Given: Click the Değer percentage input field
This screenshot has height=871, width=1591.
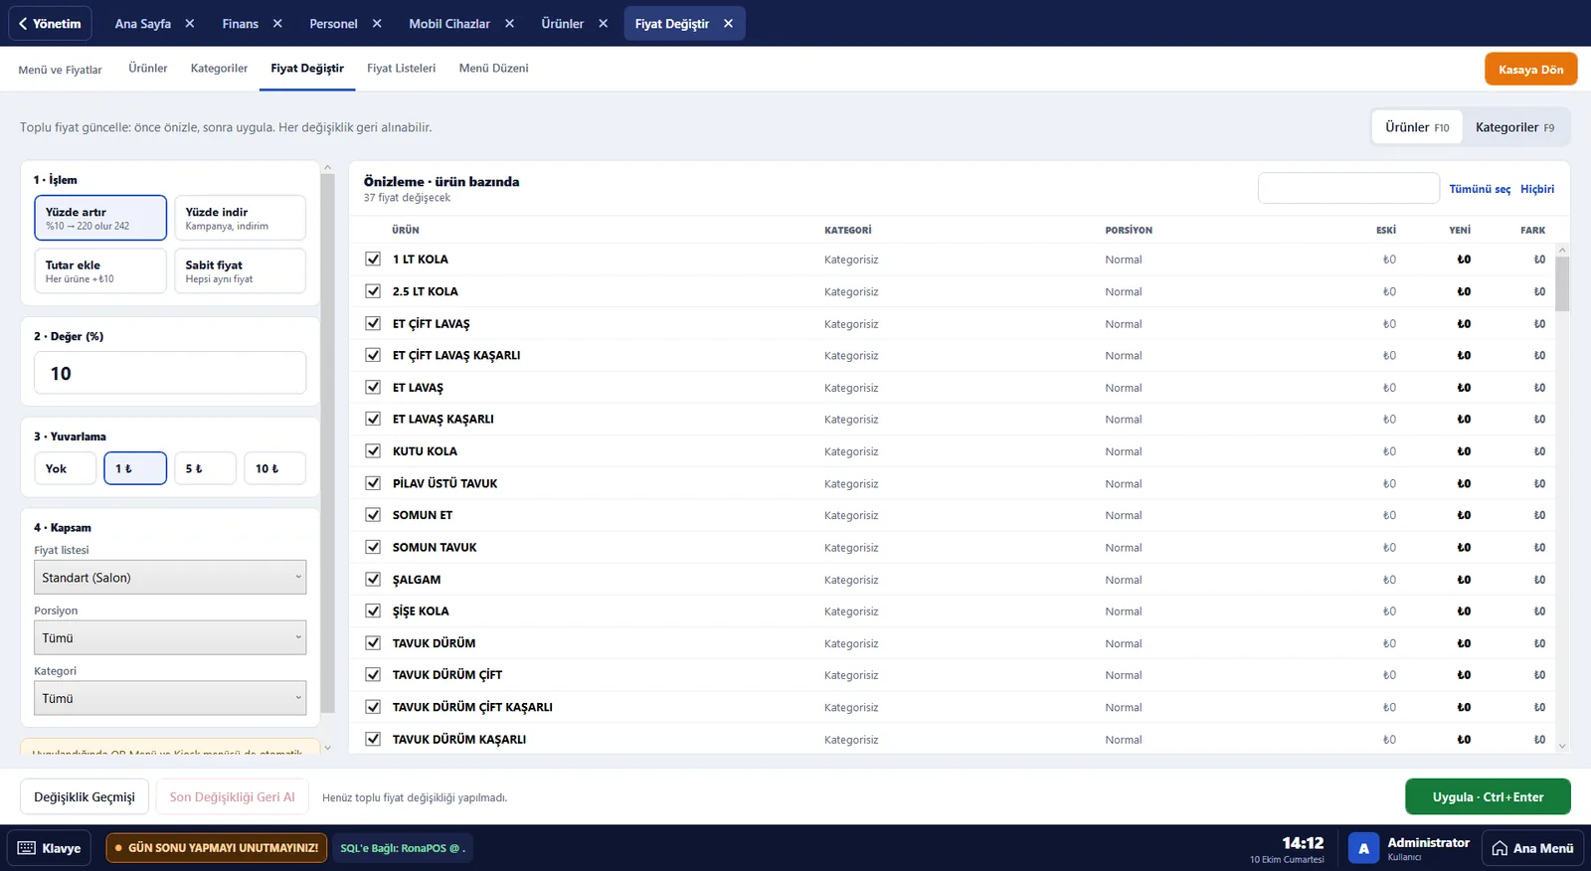Looking at the screenshot, I should tap(170, 373).
